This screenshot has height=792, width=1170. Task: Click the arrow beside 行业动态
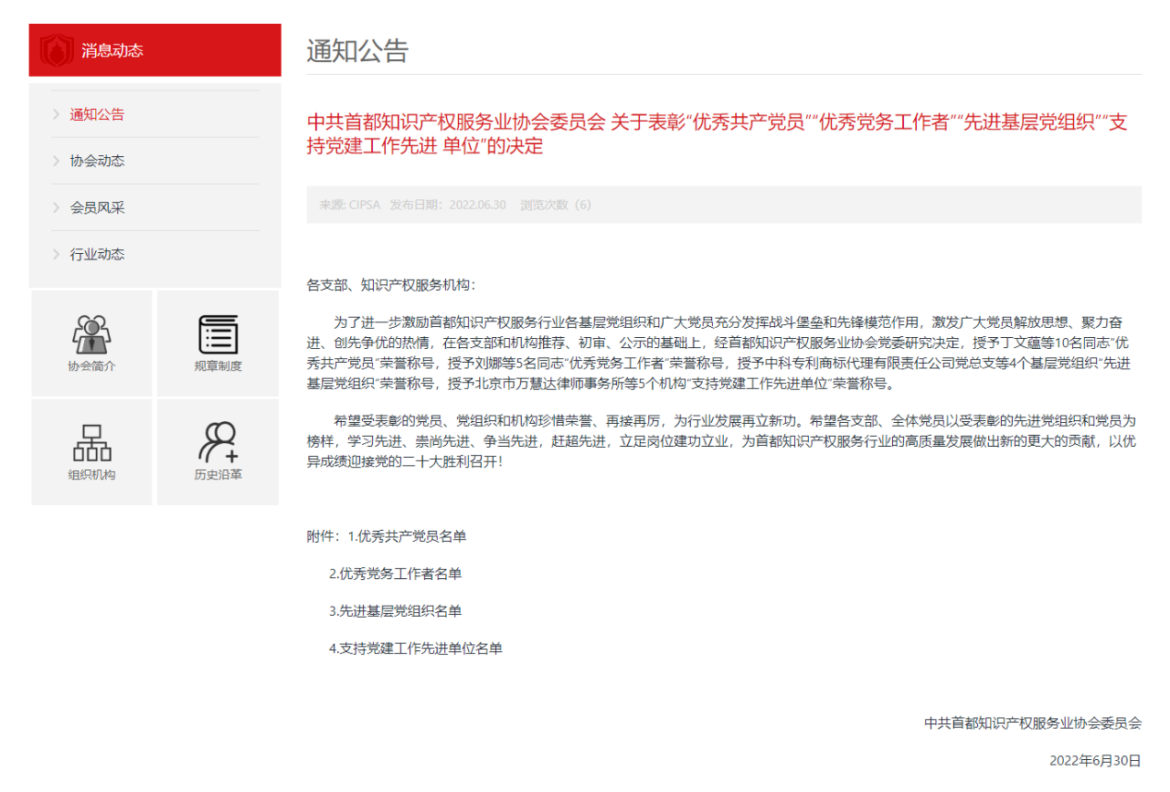click(57, 255)
